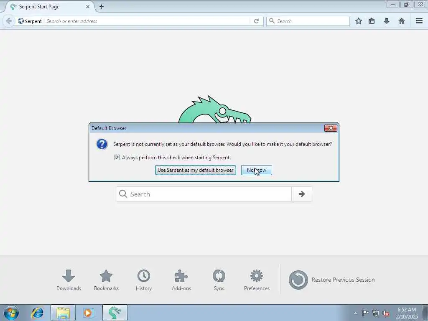Viewport: 428px width, 321px height.
Task: Click the Serpent taskbar button
Action: (x=115, y=313)
